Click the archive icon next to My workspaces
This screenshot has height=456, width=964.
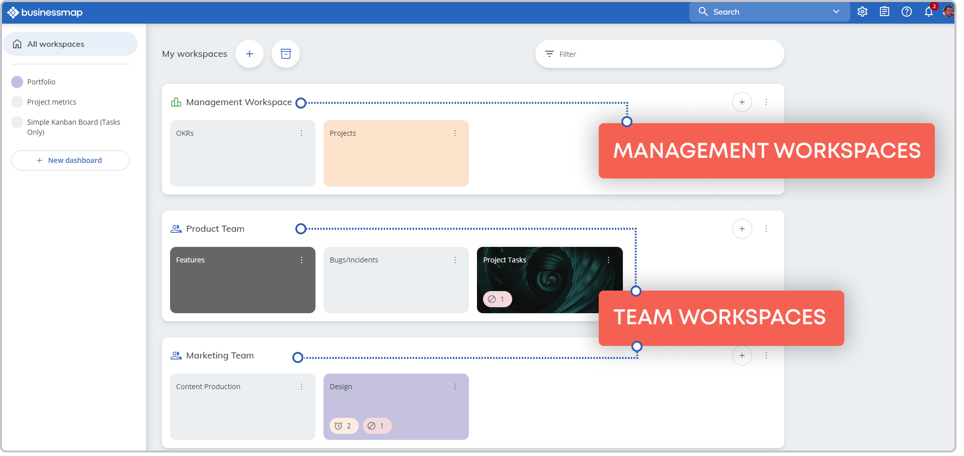tap(285, 54)
